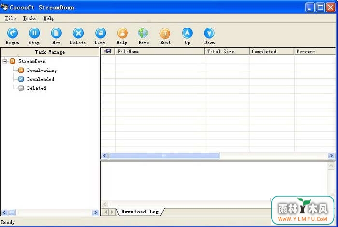Click the Help toolbar icon

(122, 33)
